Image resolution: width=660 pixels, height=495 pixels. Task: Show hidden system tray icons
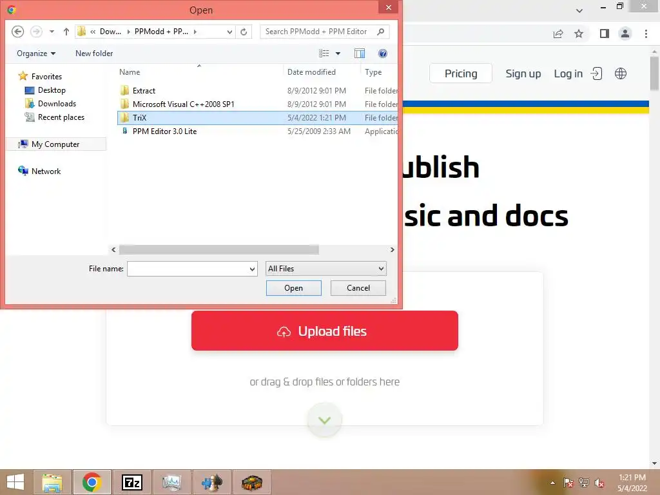point(552,483)
